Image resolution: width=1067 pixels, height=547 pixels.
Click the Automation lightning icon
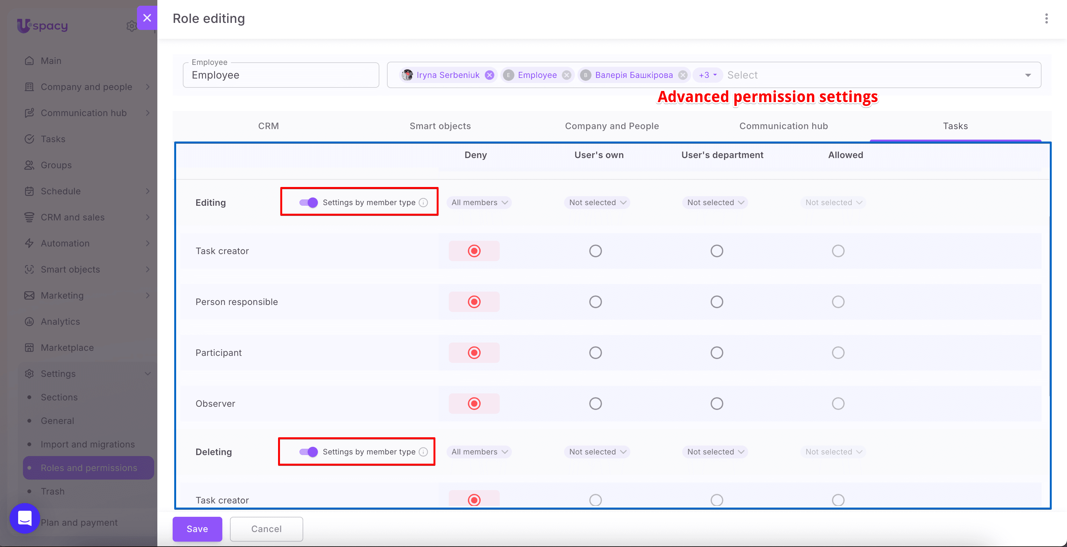click(x=29, y=243)
